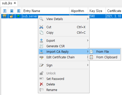Click the Export upload icon

click(x=41, y=40)
